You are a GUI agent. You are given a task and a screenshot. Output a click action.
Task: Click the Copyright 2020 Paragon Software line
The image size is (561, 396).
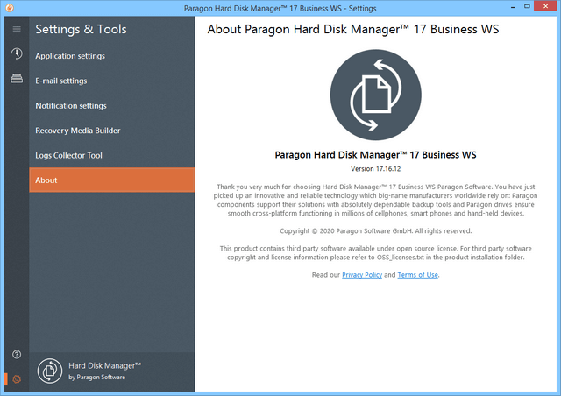click(x=376, y=230)
